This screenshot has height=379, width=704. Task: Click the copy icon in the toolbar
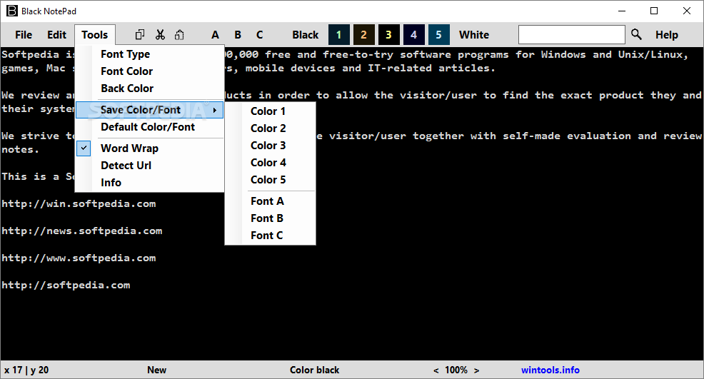[140, 34]
